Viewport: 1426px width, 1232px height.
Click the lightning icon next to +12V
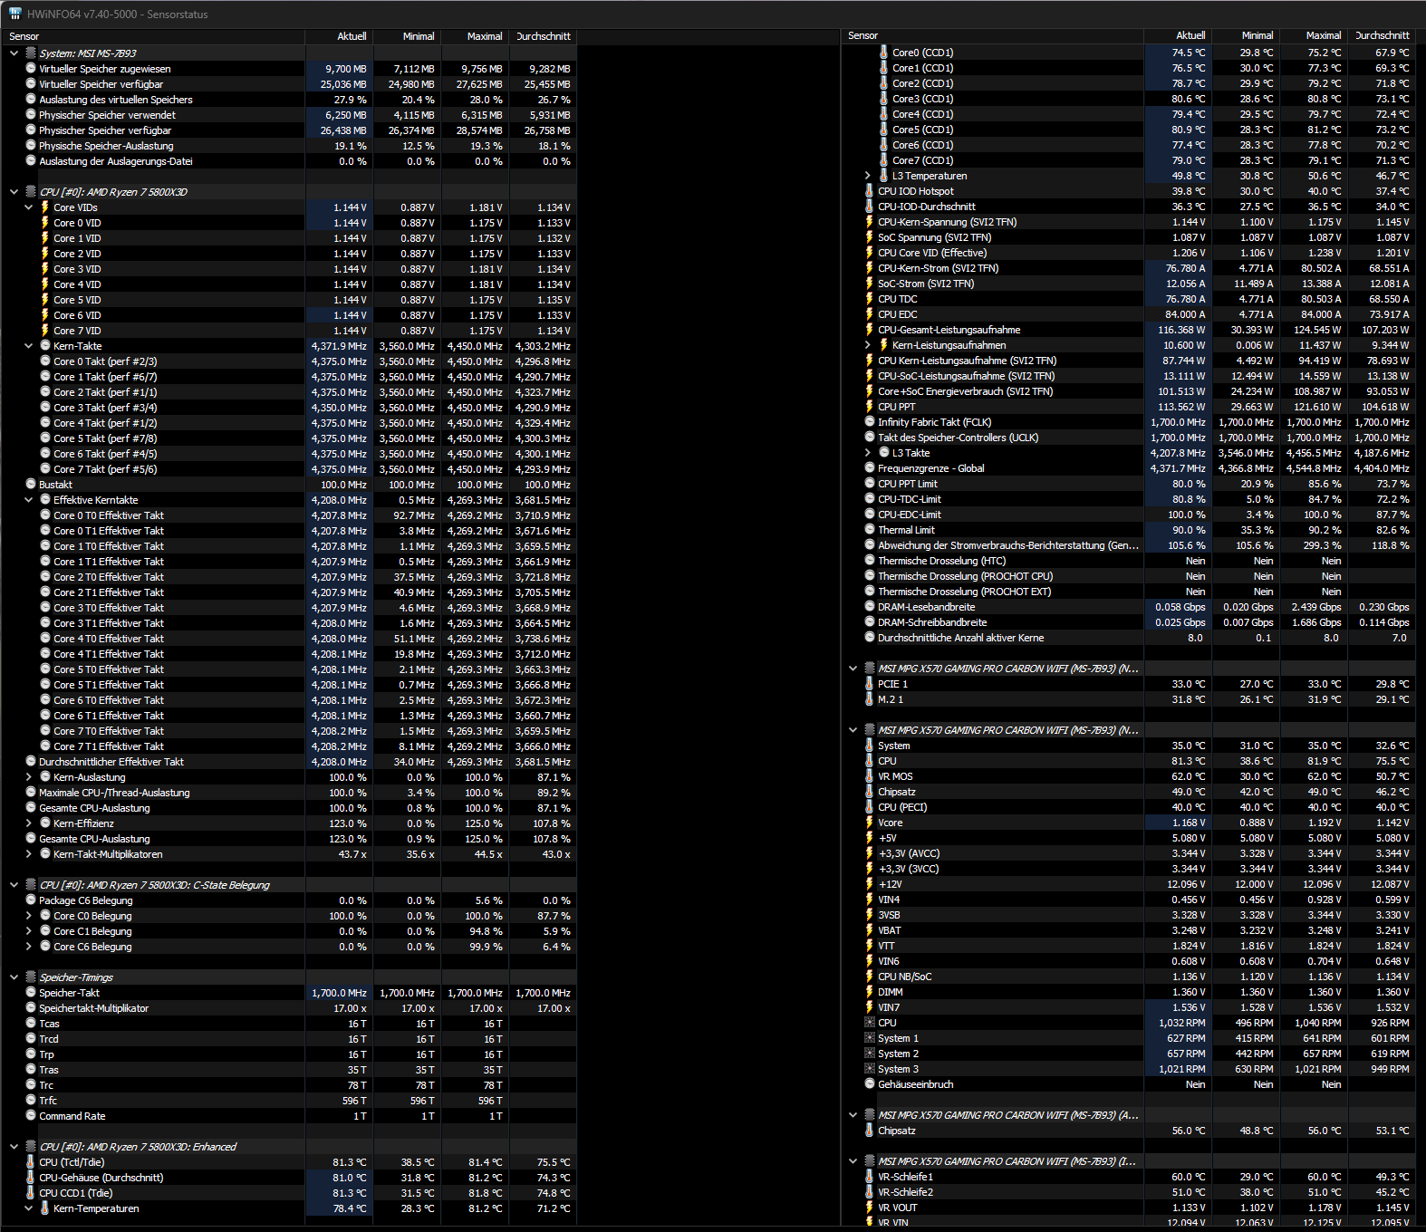click(x=870, y=884)
